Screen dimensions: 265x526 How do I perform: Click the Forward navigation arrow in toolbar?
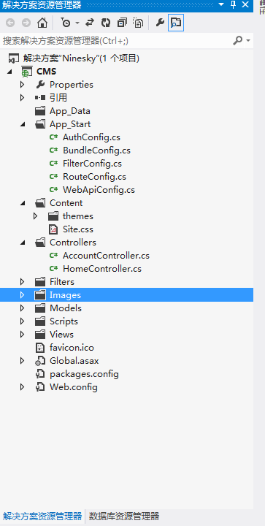point(26,23)
